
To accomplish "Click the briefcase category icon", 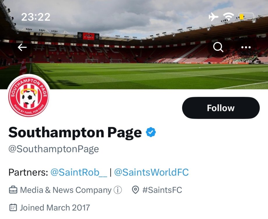I will click(13, 190).
